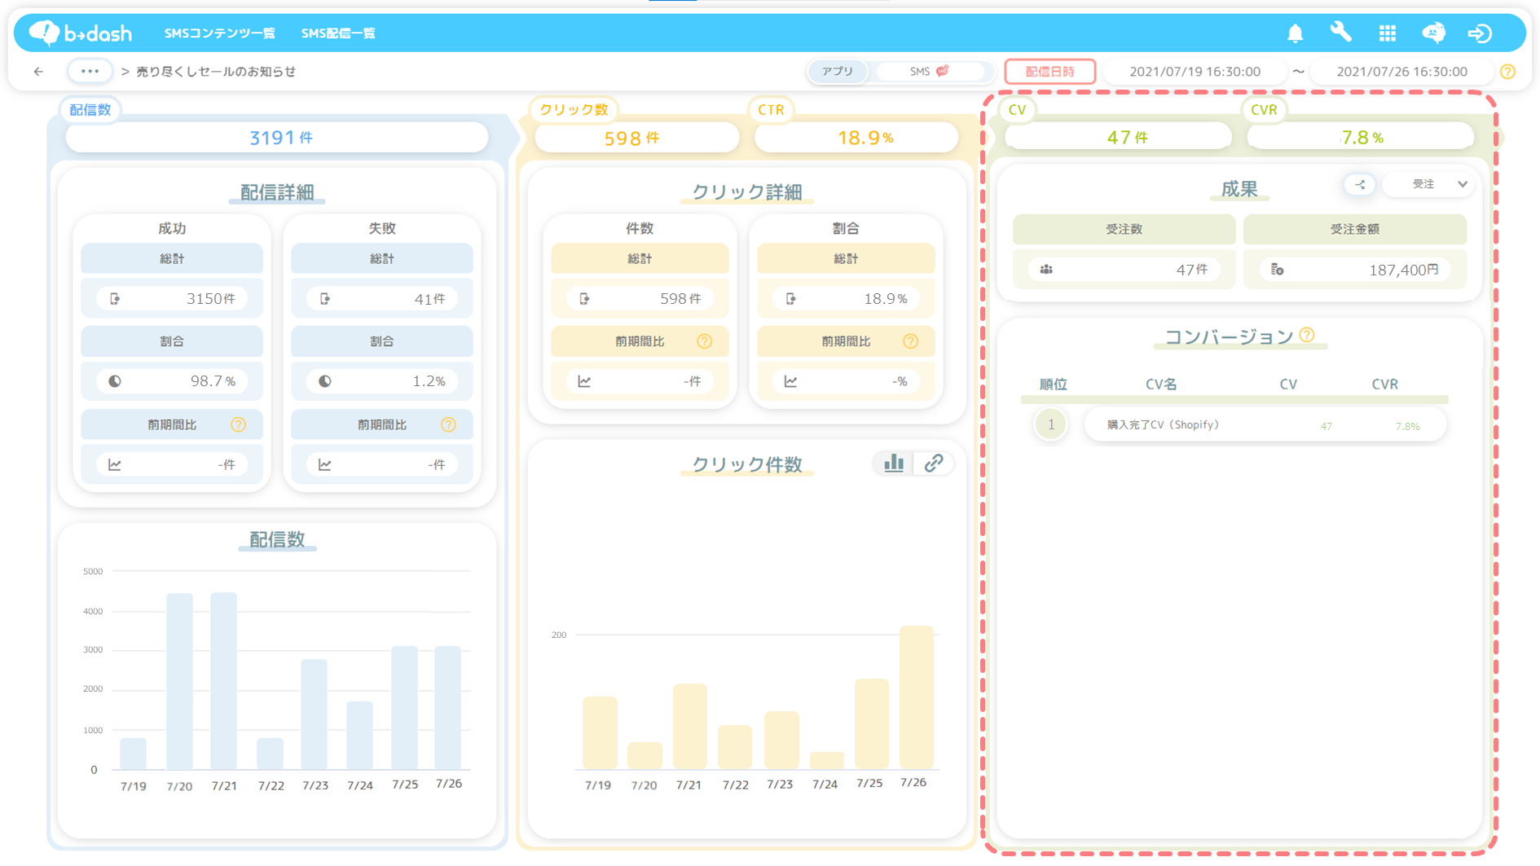This screenshot has height=866, width=1540.
Task: Open help icon for 件数 前期間比
Action: coord(705,341)
